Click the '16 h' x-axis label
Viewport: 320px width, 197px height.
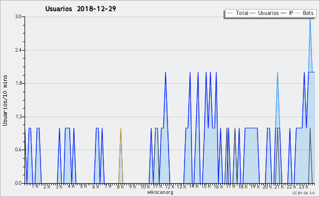pos(218,186)
